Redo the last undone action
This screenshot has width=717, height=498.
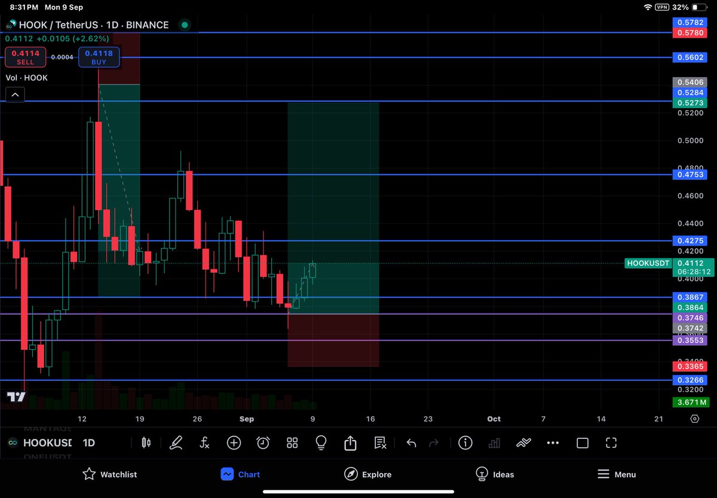434,442
